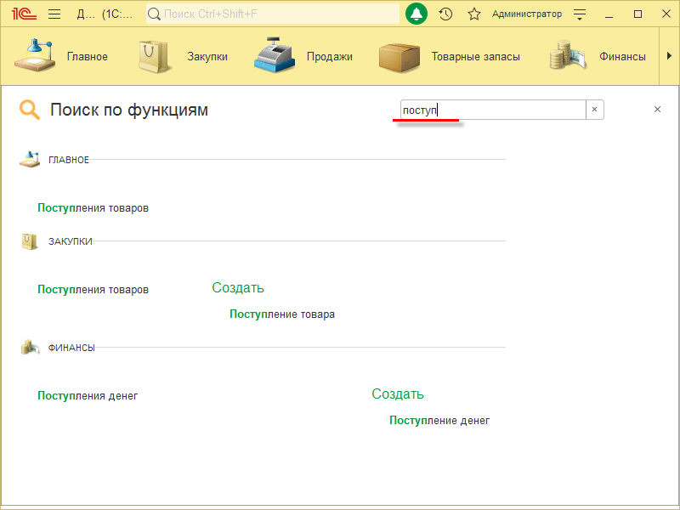Clear the function search field
Screen dimensions: 680x510
coord(594,110)
